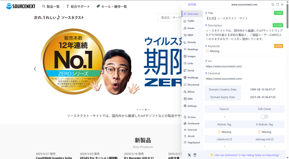This screenshot has width=289, height=159.
Task: Click the 5 star rating prompt link
Action: click(x=247, y=155)
